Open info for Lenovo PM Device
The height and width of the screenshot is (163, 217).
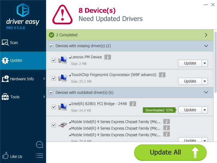(108, 57)
